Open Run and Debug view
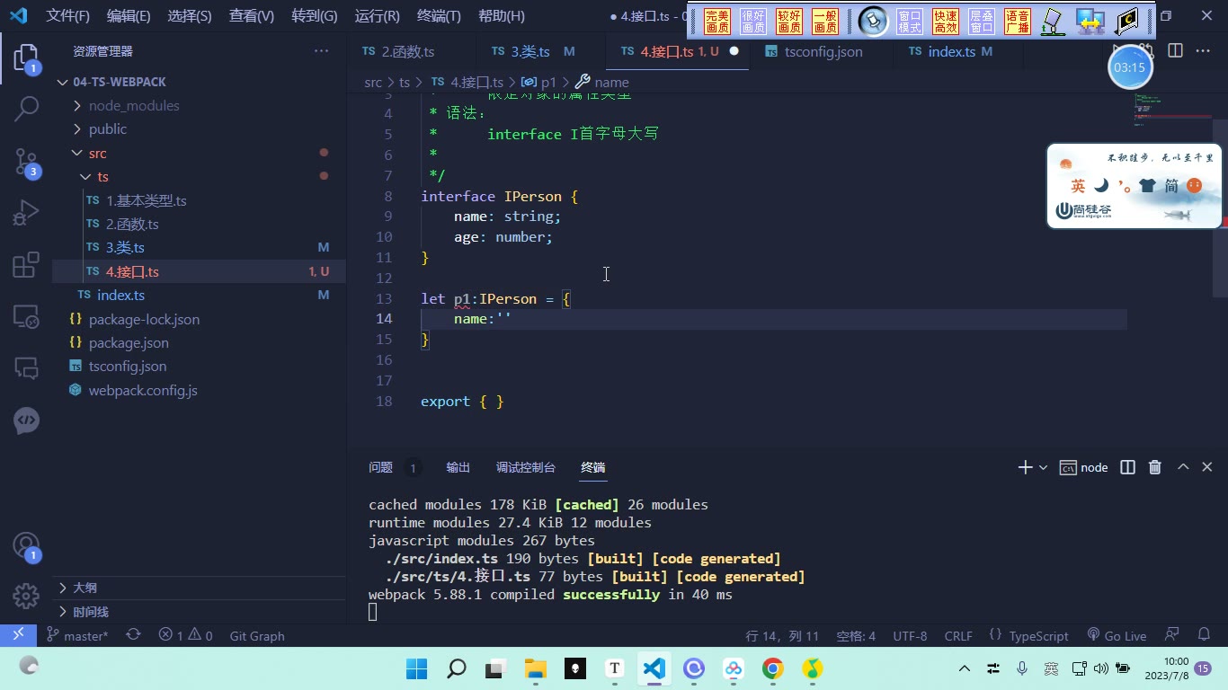 [26, 214]
